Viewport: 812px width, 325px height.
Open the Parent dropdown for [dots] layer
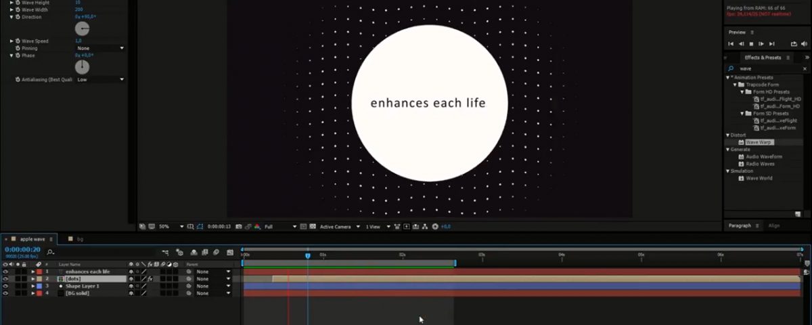click(x=213, y=279)
